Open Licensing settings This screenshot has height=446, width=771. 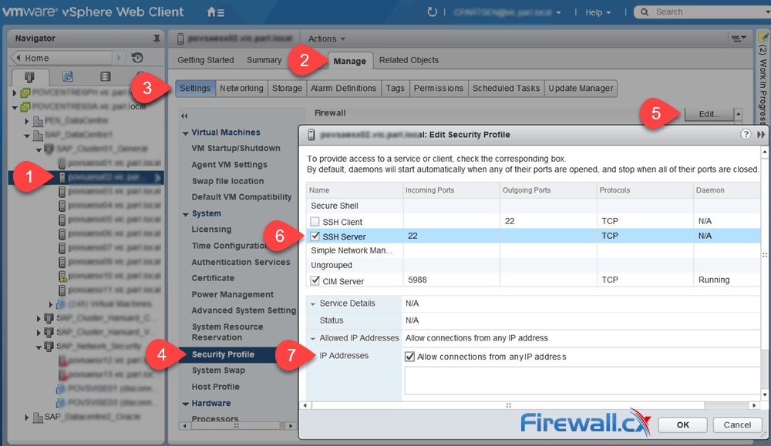[x=211, y=230]
